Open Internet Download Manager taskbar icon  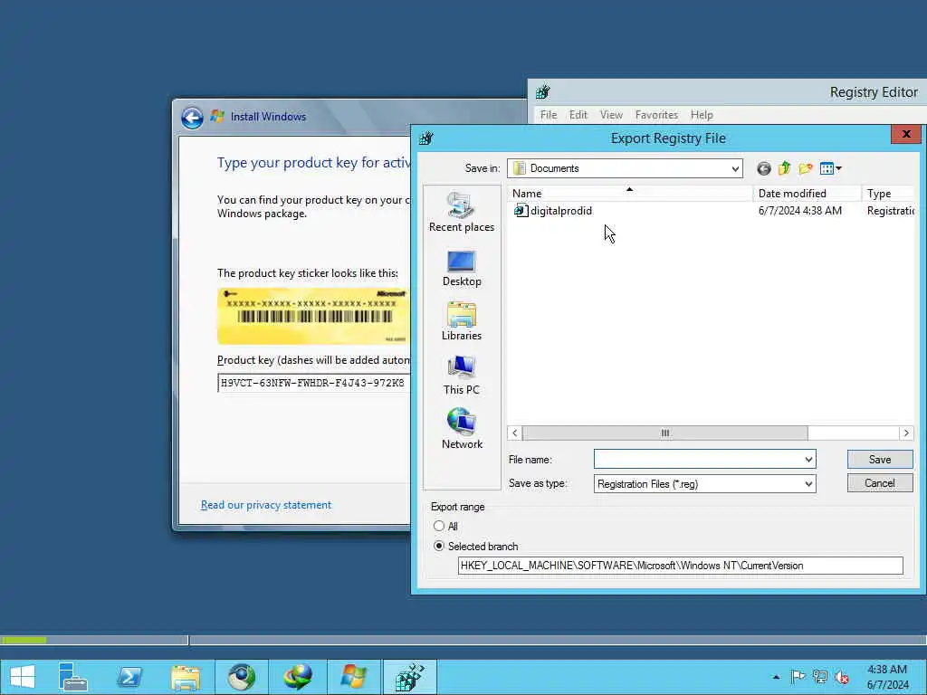click(297, 677)
